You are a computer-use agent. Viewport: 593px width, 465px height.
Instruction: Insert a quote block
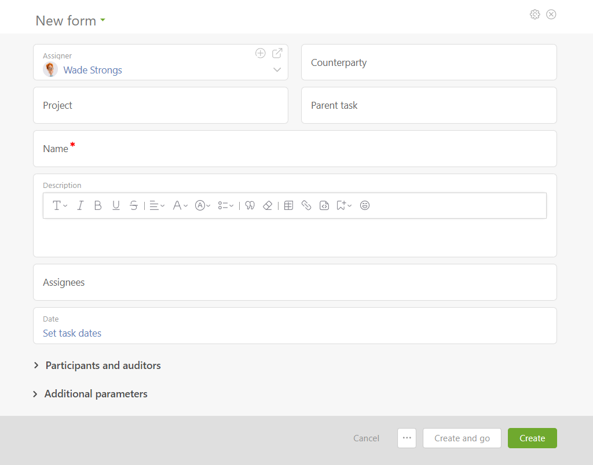tap(250, 205)
